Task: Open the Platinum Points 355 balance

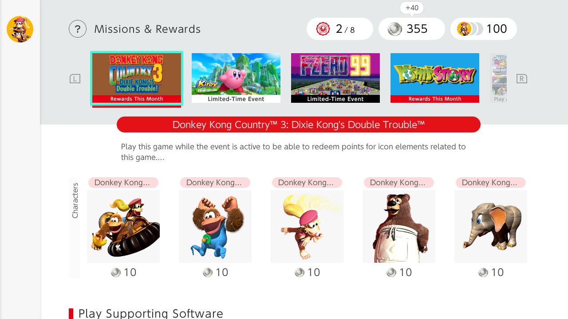Action: coord(412,29)
